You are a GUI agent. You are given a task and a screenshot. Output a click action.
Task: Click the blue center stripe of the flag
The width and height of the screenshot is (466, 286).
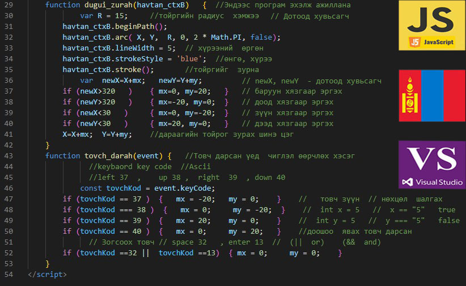432,96
